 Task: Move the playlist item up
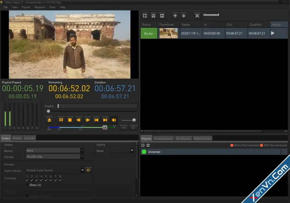pyautogui.click(x=175, y=16)
